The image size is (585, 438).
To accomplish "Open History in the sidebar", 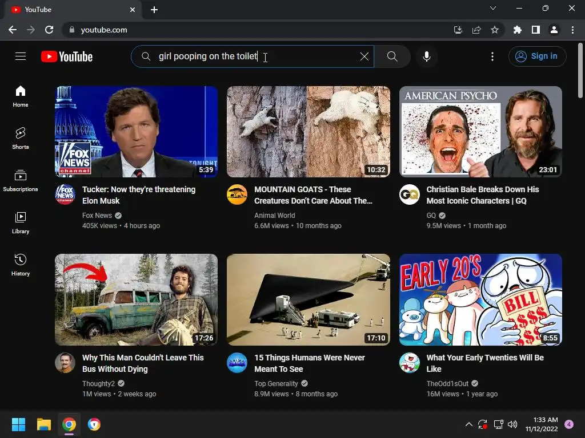I will 21,265.
